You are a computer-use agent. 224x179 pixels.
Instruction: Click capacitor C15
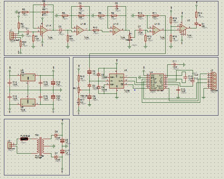pos(41,83)
